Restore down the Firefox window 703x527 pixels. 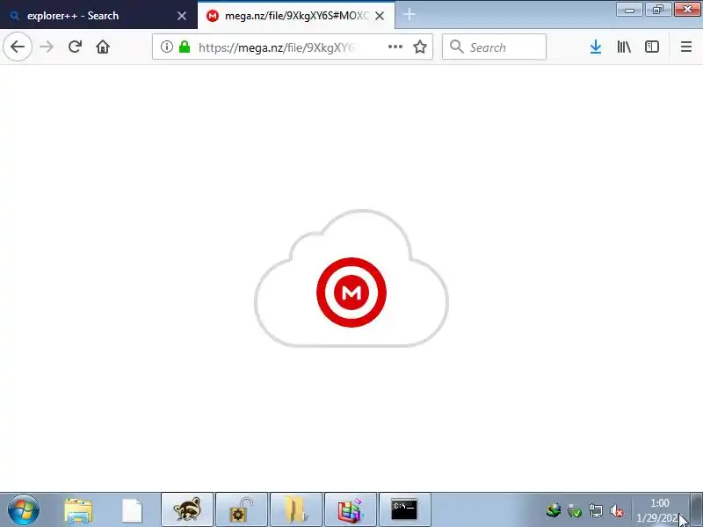click(x=658, y=10)
